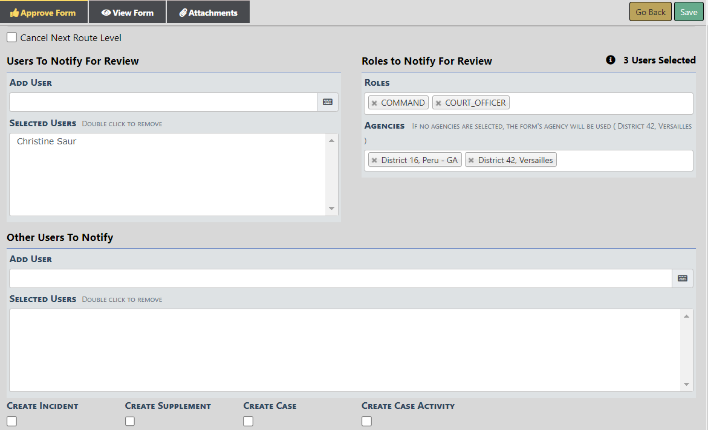The image size is (708, 430).
Task: Enable Cancel Next Route Level checkbox
Action: tap(12, 37)
